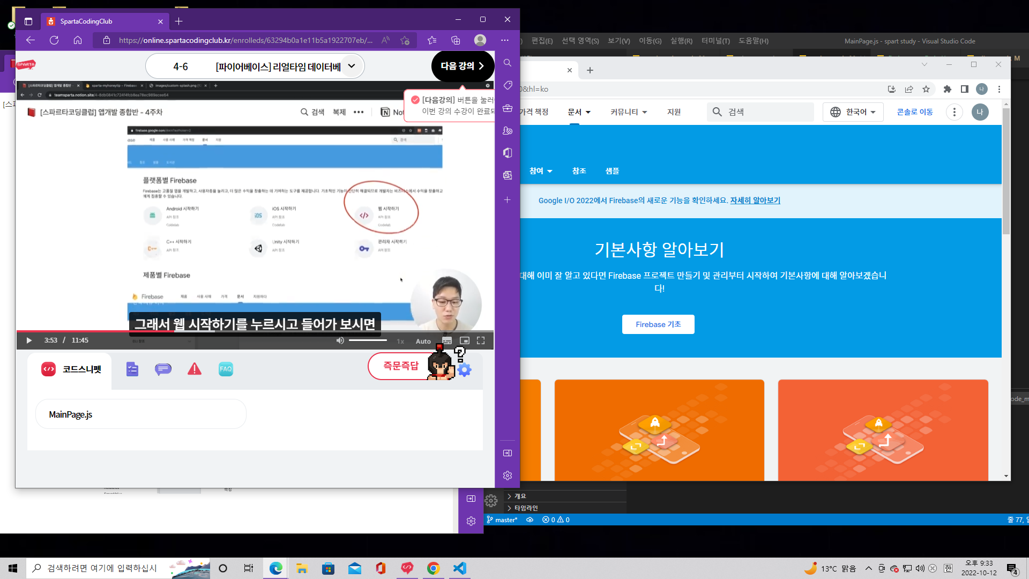Enter fullscreen mode for lecture video
Viewport: 1029px width, 579px height.
click(x=481, y=340)
